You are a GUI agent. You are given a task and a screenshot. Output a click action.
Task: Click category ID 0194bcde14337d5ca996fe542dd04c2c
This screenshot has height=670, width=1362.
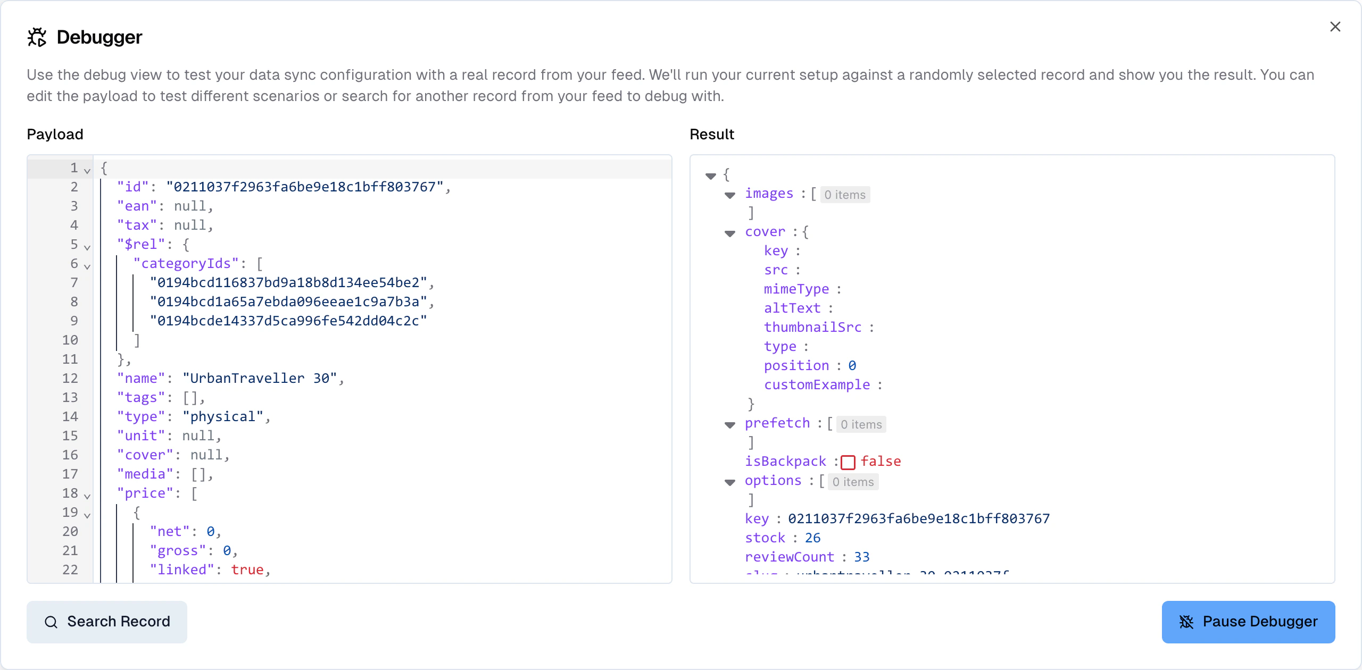pyautogui.click(x=288, y=321)
